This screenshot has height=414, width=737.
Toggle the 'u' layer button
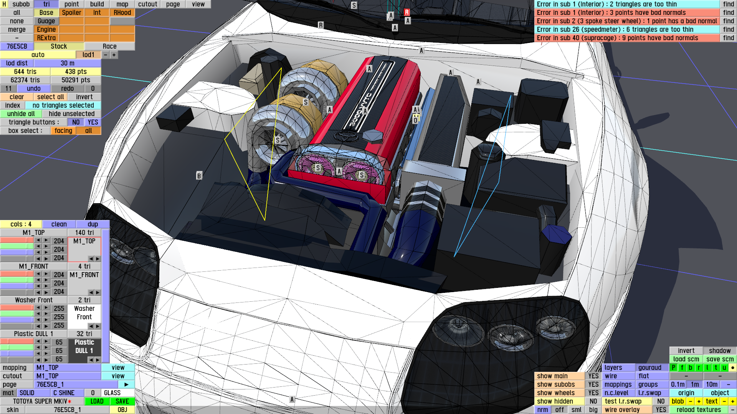pos(724,367)
